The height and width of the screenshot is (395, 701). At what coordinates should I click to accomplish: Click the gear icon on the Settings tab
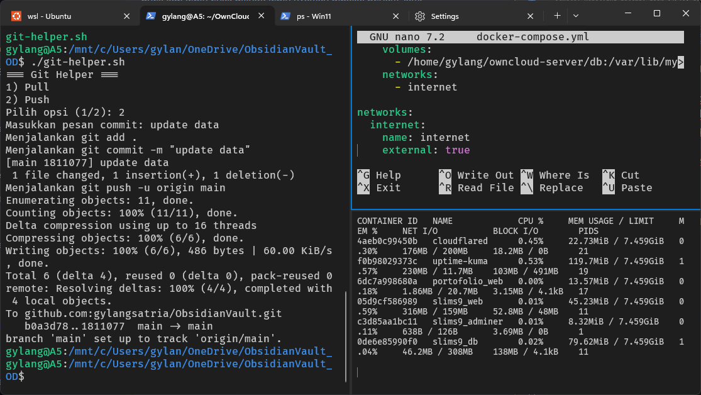(420, 16)
